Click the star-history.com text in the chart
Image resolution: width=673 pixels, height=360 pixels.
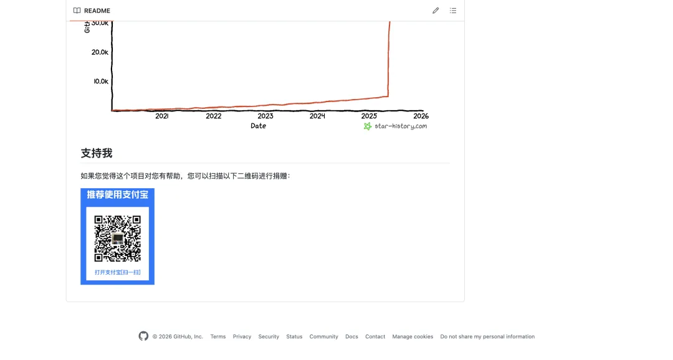coord(401,126)
